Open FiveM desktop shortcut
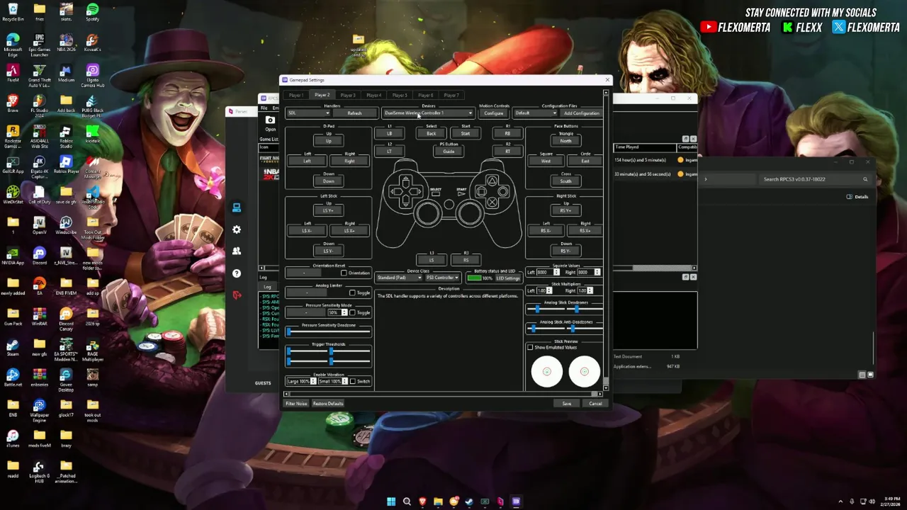Viewport: 907px width, 510px height. click(x=13, y=73)
